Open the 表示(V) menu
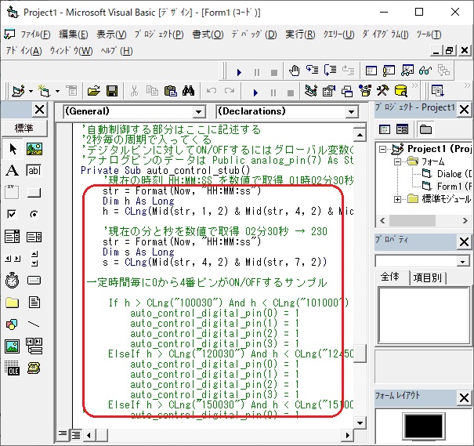Image resolution: width=474 pixels, height=446 pixels. coord(111,34)
